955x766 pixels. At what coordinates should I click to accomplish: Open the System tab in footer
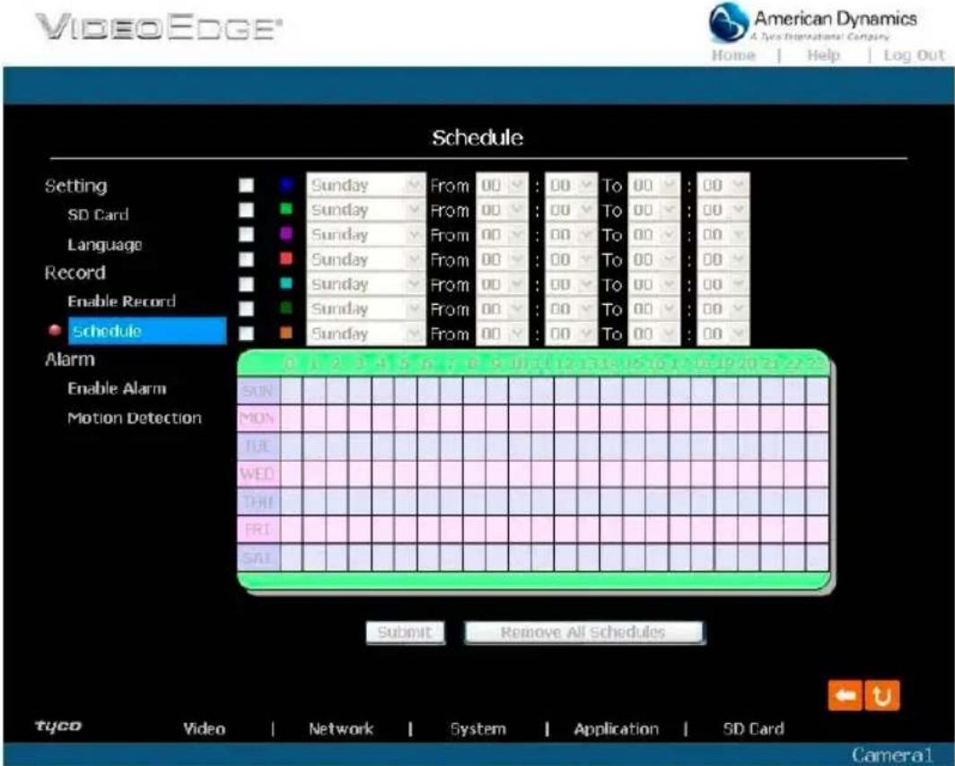[478, 728]
